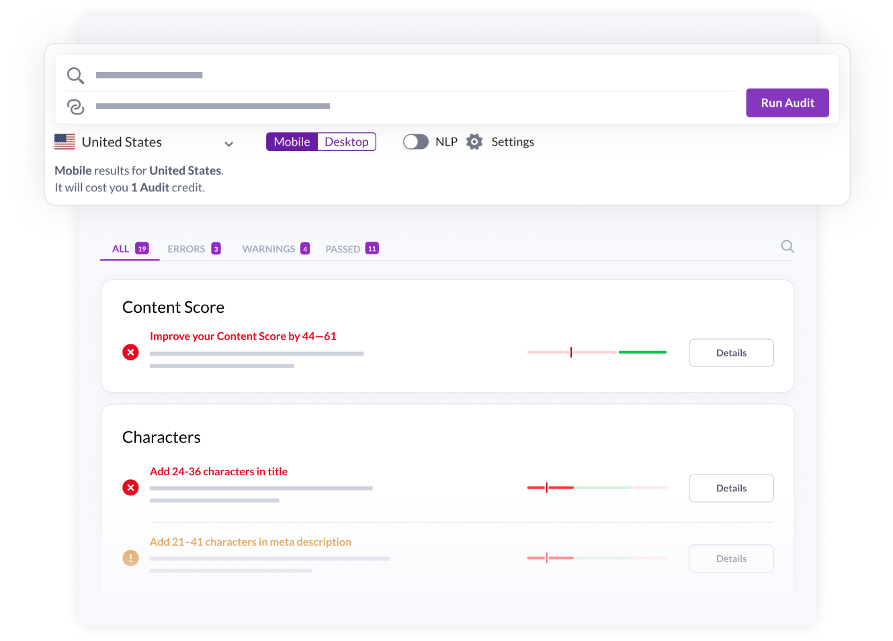893x641 pixels.
Task: Click the Run Audit button
Action: click(x=787, y=103)
